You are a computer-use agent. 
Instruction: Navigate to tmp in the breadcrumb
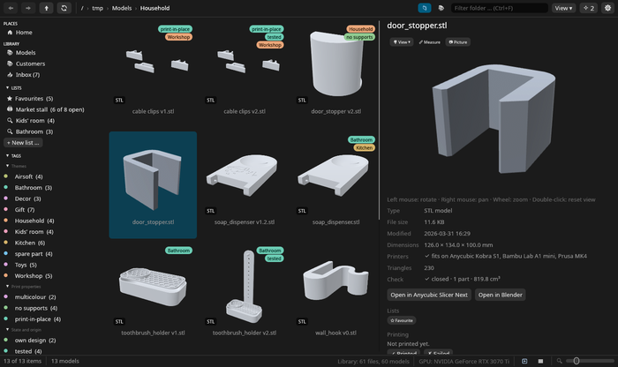[97, 8]
